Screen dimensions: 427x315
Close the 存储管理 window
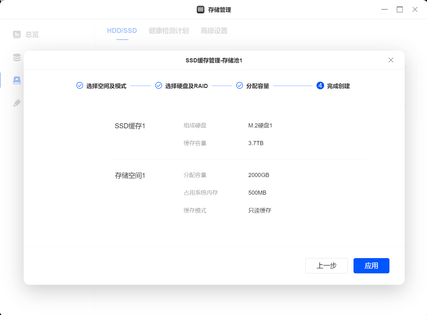[x=415, y=10]
